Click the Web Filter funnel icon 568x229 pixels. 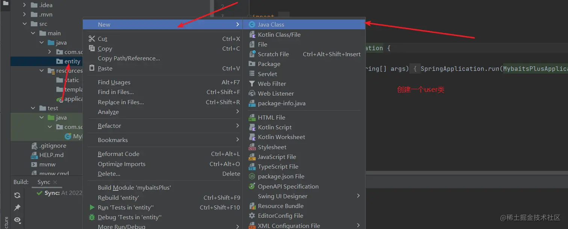tap(252, 84)
